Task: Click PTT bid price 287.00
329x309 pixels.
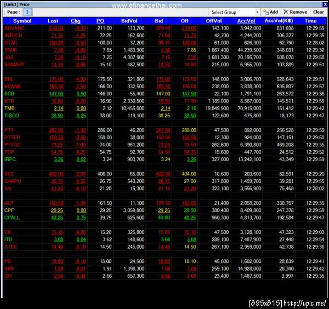Action: click(163, 130)
